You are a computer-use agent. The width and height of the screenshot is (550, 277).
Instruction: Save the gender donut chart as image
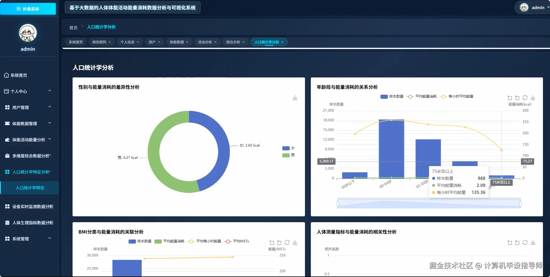click(295, 98)
